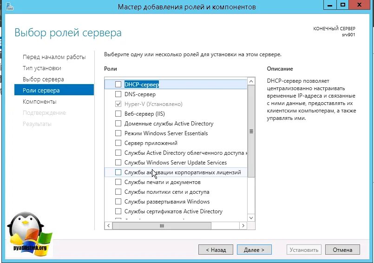Screen dimensions: 374x263
Task: Select Доменные службы Active Directory checkbox
Action: pos(118,124)
